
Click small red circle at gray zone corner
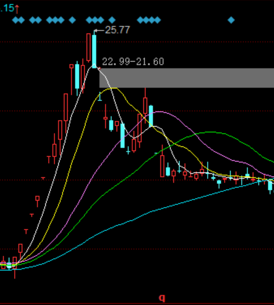click(99, 69)
